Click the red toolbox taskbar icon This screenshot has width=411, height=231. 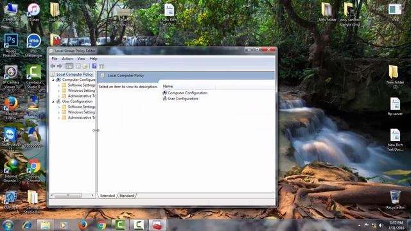tap(157, 225)
